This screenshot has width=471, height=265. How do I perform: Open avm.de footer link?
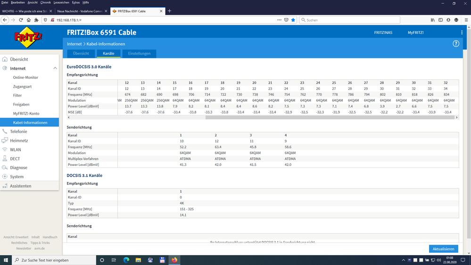[x=39, y=248]
